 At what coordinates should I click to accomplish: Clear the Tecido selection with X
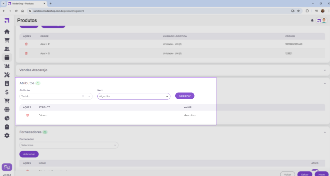83,96
